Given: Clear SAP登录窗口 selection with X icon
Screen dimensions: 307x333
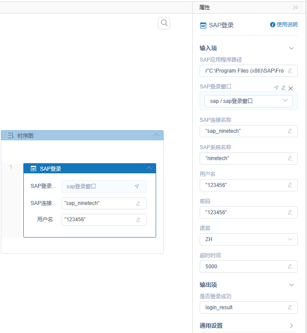Looking at the screenshot, I should point(291,88).
